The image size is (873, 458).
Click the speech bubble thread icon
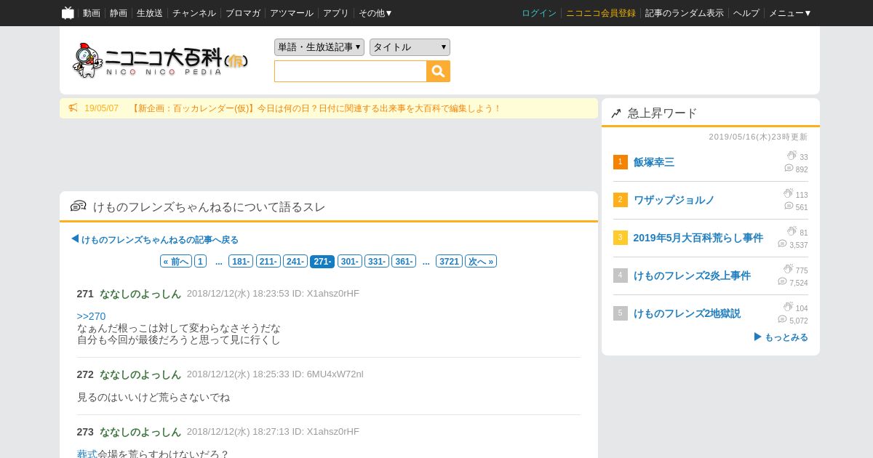pos(78,206)
